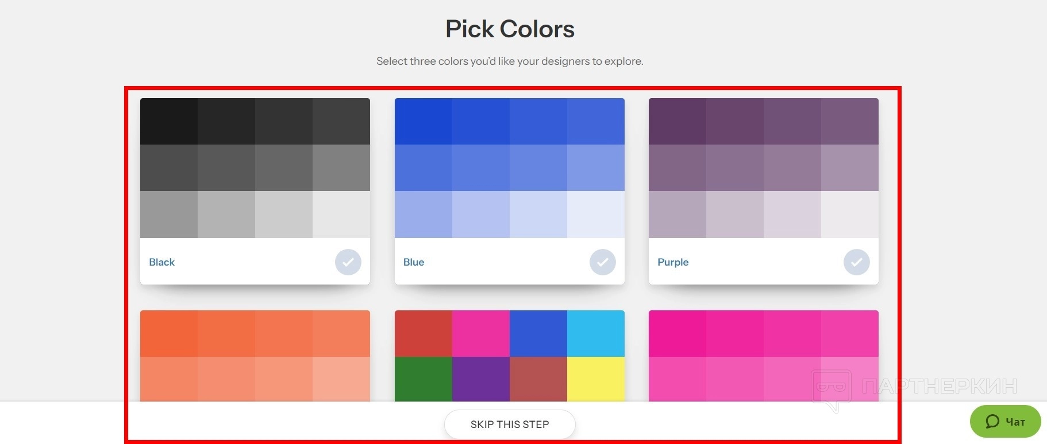Pick the pink color palette card
Image resolution: width=1047 pixels, height=444 pixels.
tap(763, 356)
